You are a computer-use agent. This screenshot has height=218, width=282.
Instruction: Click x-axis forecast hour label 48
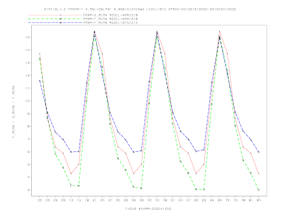click(165, 200)
